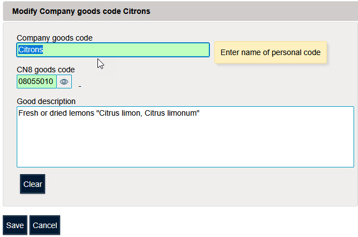Click the word "Modify" in the header
The height and width of the screenshot is (237, 358).
pos(25,11)
